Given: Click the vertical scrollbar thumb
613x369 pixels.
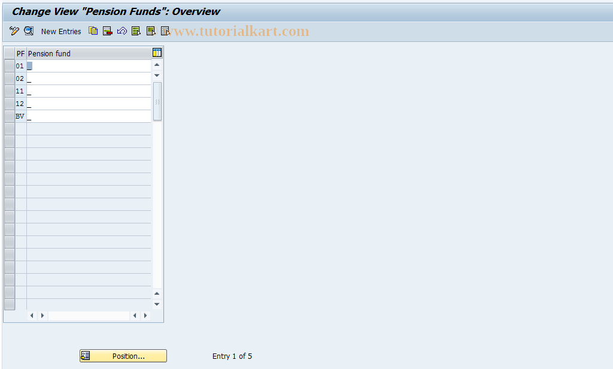Looking at the screenshot, I should tap(157, 101).
